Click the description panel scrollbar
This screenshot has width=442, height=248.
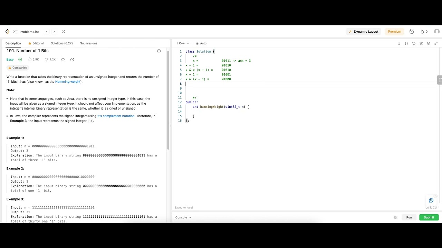pyautogui.click(x=168, y=100)
